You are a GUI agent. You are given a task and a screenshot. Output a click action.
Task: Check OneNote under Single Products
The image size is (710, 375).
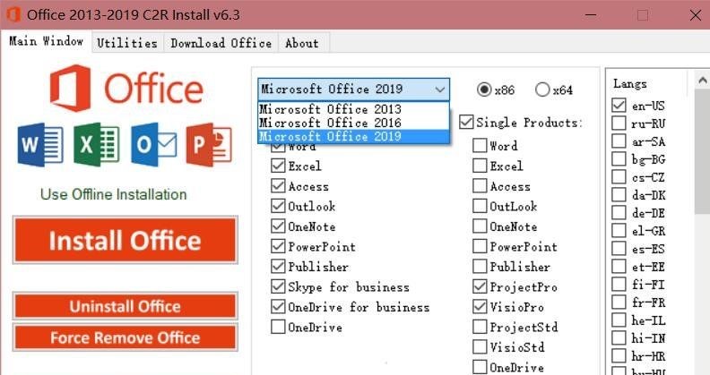(480, 226)
